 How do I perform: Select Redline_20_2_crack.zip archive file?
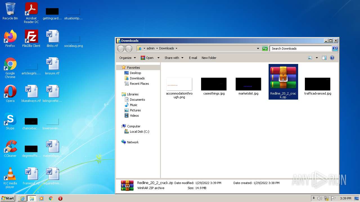click(283, 82)
